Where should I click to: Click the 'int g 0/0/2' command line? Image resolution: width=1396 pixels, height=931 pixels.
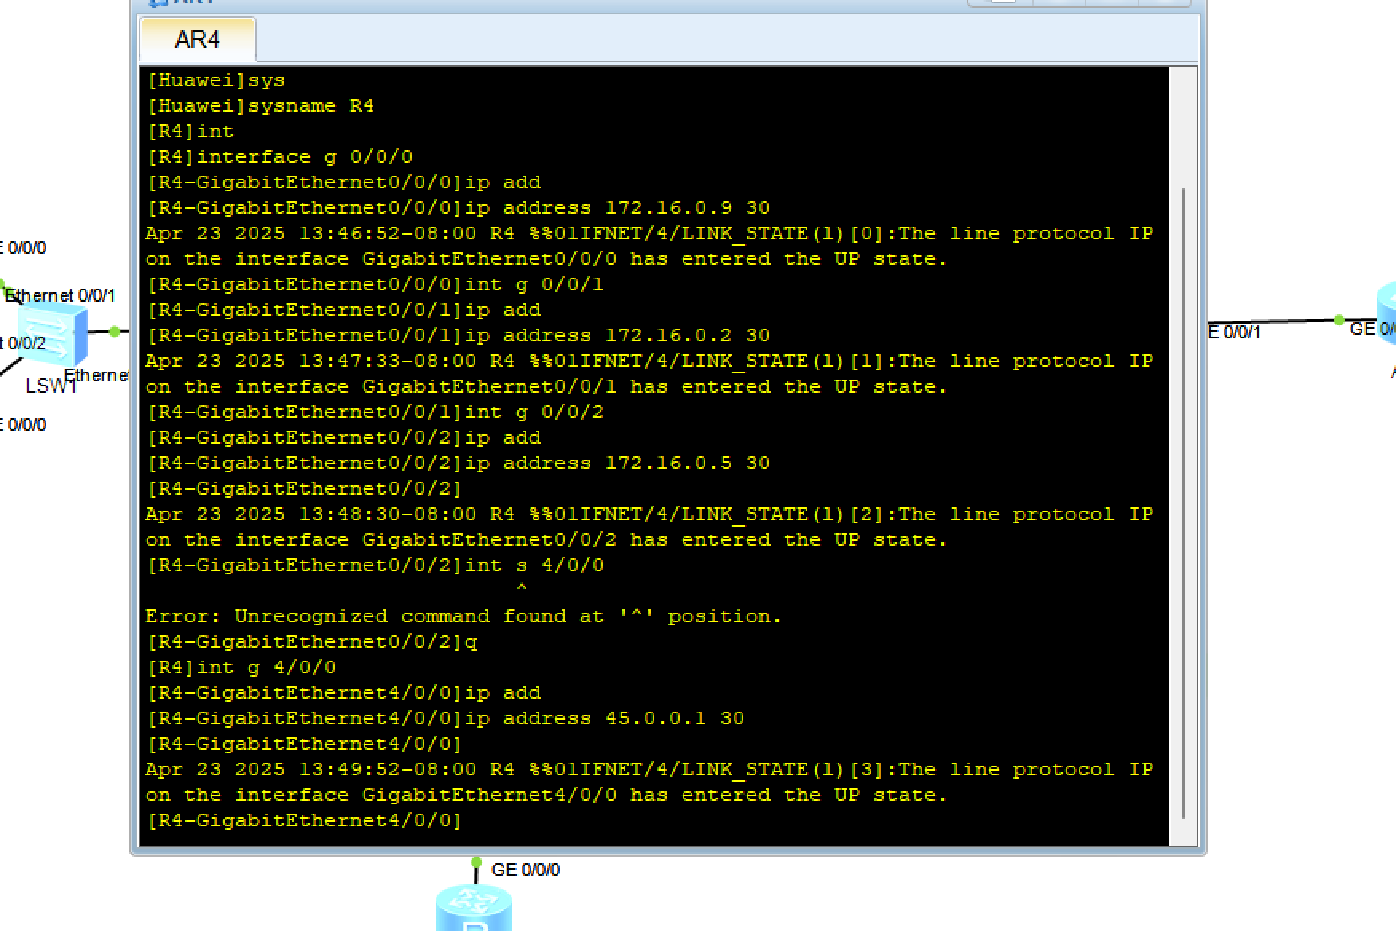pyautogui.click(x=376, y=412)
